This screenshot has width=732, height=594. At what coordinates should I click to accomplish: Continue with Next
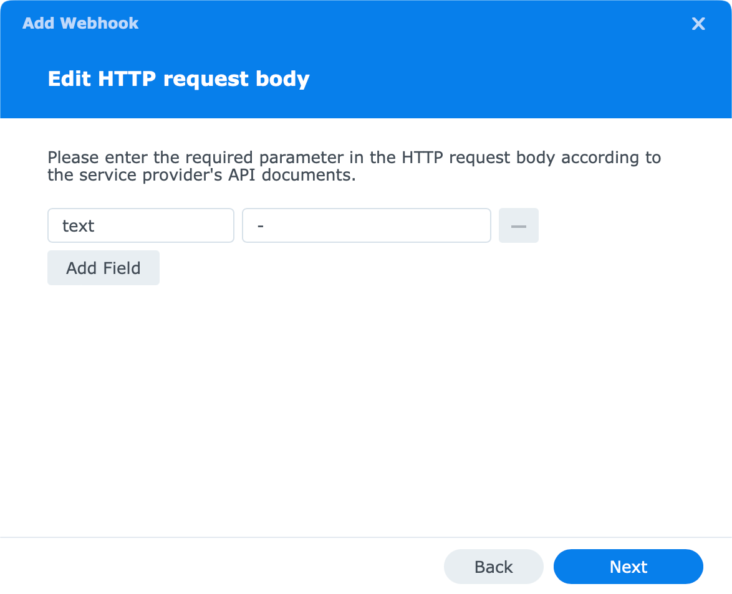pos(628,567)
